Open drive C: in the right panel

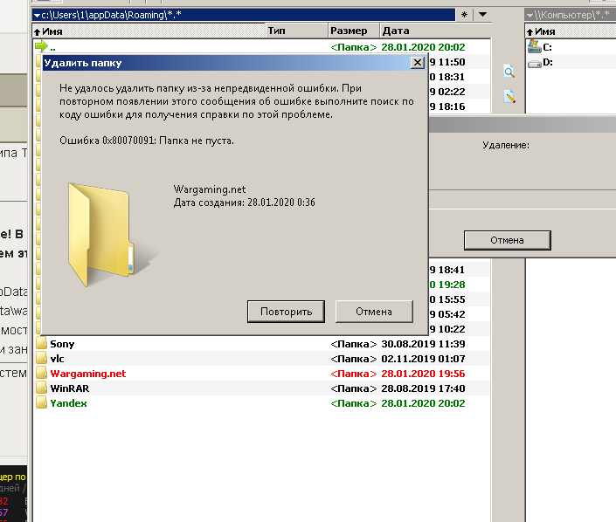pos(540,47)
